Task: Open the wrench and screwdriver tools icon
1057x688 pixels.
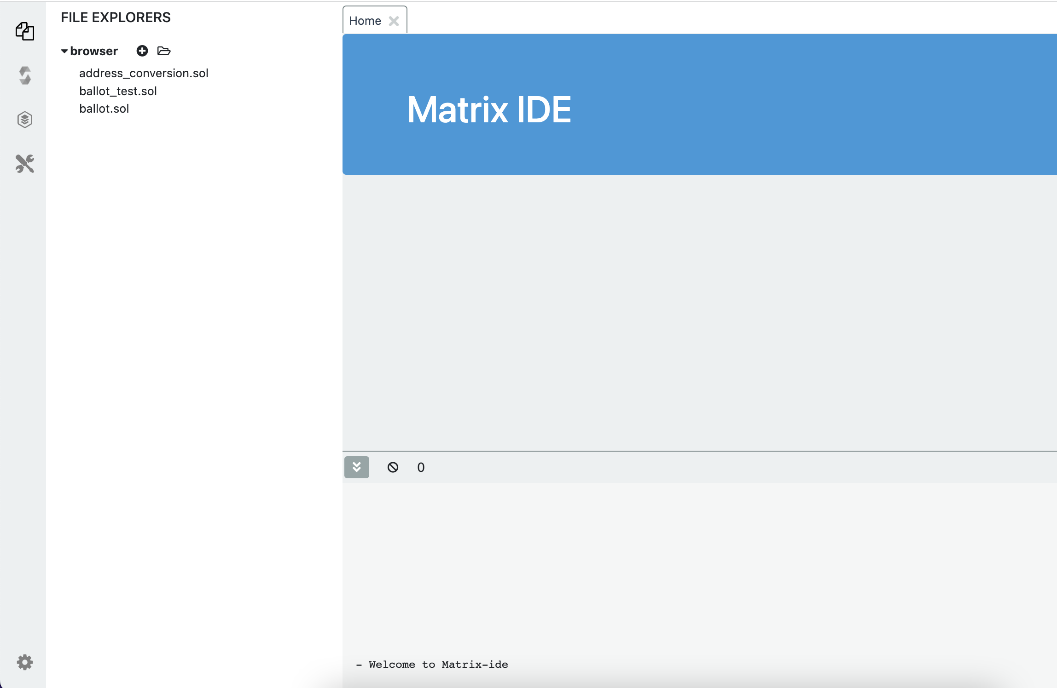Action: [25, 164]
